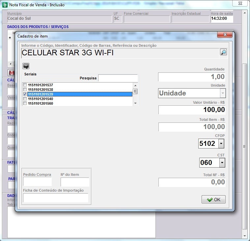This screenshot has width=250, height=241.
Task: Check serial 1151101201537 checkbox
Action: click(x=25, y=85)
